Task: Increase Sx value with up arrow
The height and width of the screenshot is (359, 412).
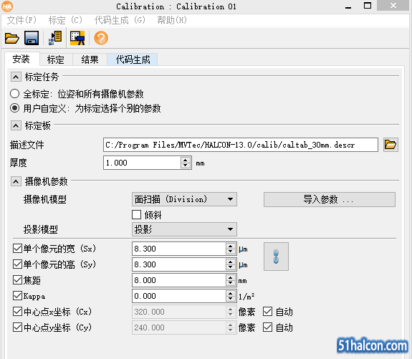Action: (x=231, y=246)
